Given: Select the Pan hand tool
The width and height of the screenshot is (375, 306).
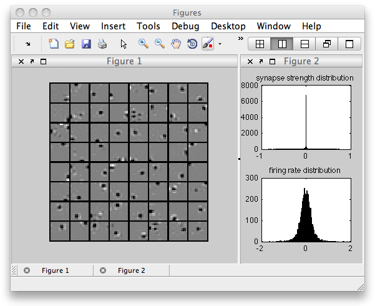Looking at the screenshot, I should (176, 44).
